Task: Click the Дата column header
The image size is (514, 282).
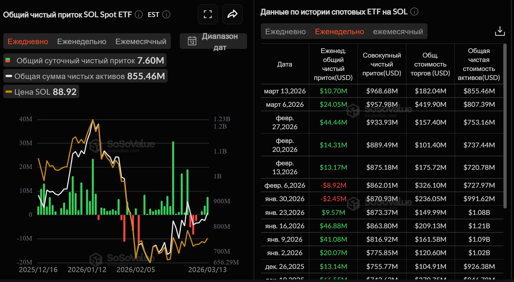Action: 285,64
